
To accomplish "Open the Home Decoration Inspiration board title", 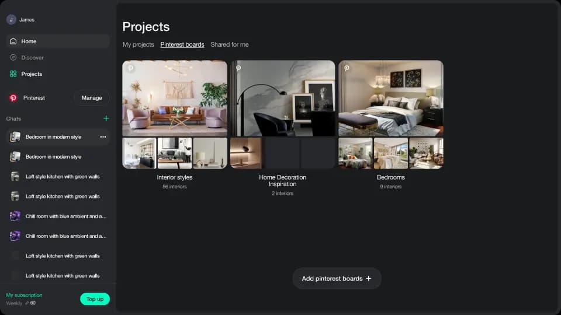I will [x=282, y=181].
